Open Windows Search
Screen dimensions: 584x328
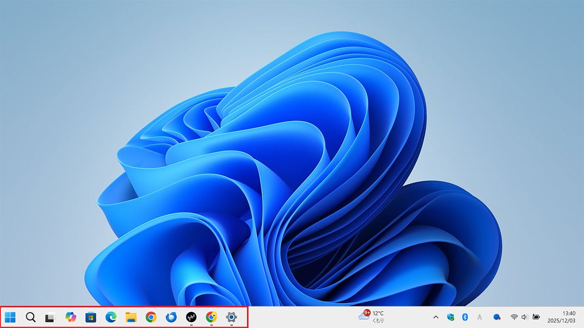(30, 317)
